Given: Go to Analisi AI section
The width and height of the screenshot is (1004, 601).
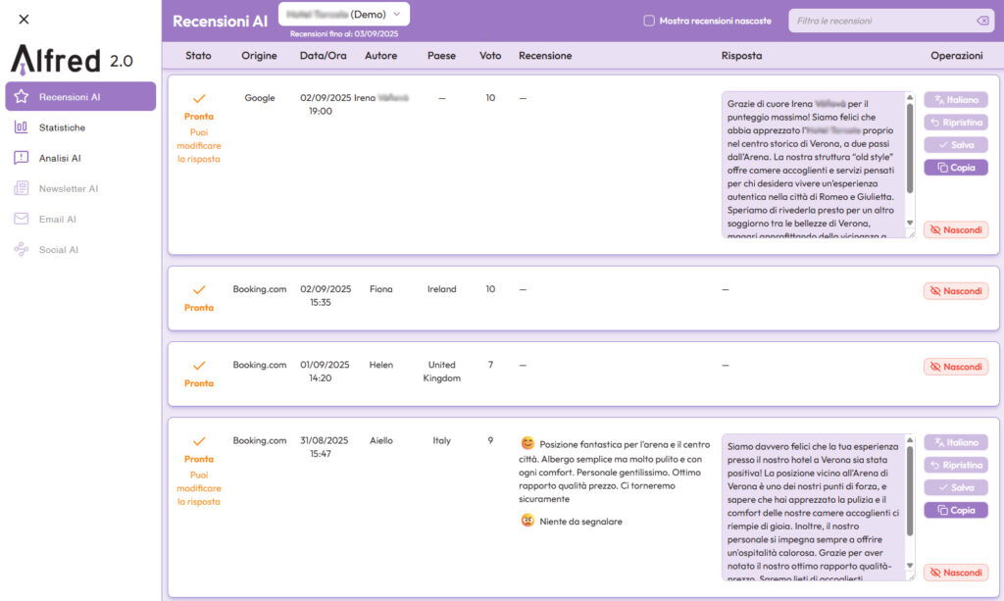Looking at the screenshot, I should (60, 158).
